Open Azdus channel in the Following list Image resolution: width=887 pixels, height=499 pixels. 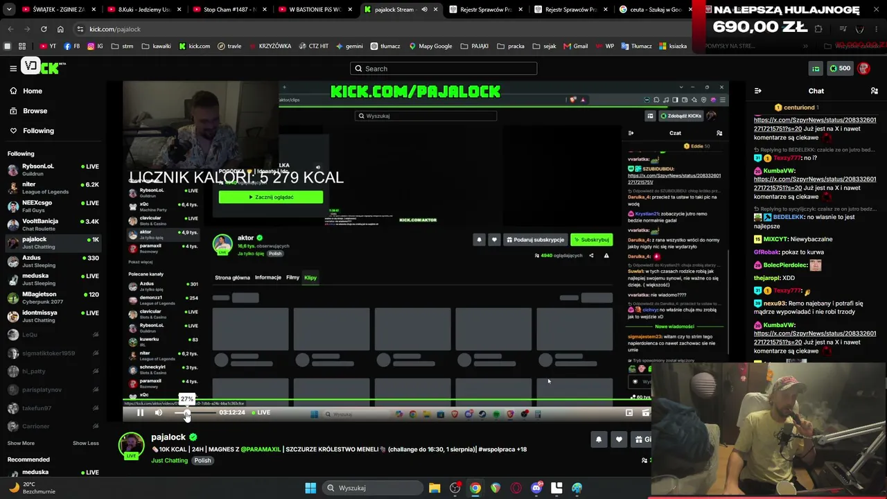(x=53, y=261)
